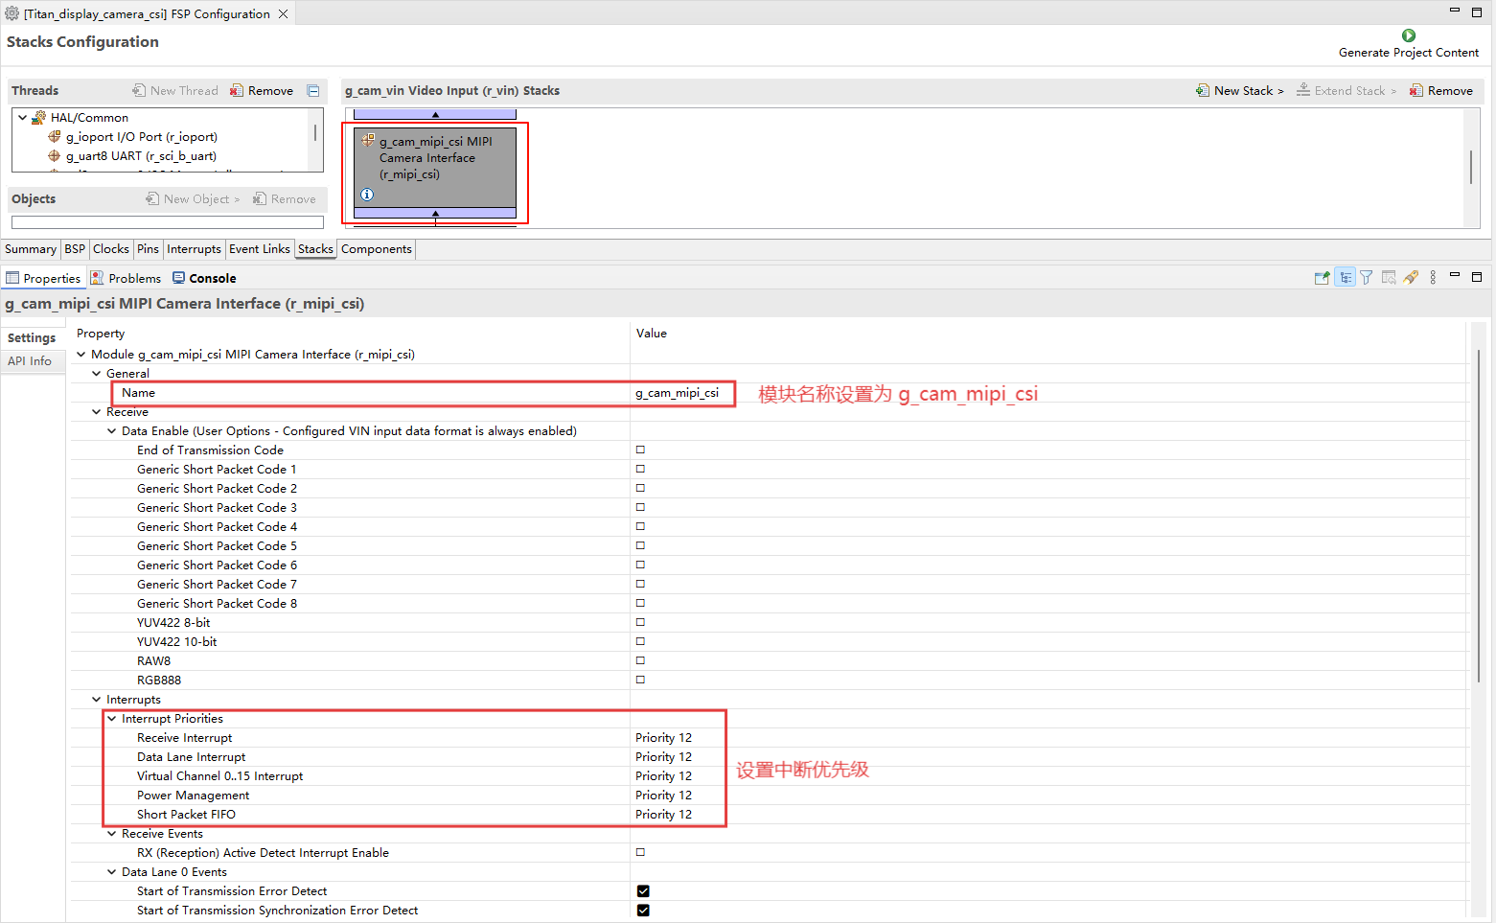Click the filter funnel icon in Properties

(1366, 278)
